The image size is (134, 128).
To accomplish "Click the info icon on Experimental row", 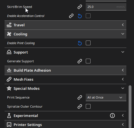I will [x=112, y=116].
